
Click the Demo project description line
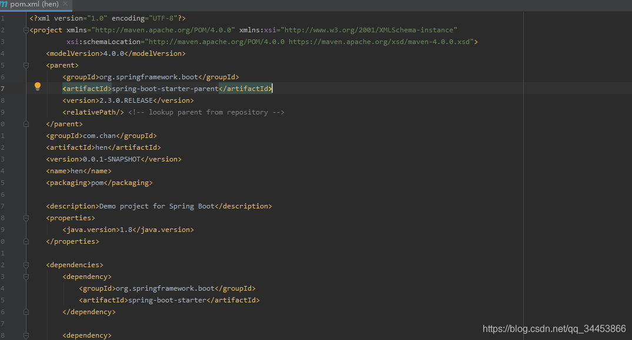[159, 206]
